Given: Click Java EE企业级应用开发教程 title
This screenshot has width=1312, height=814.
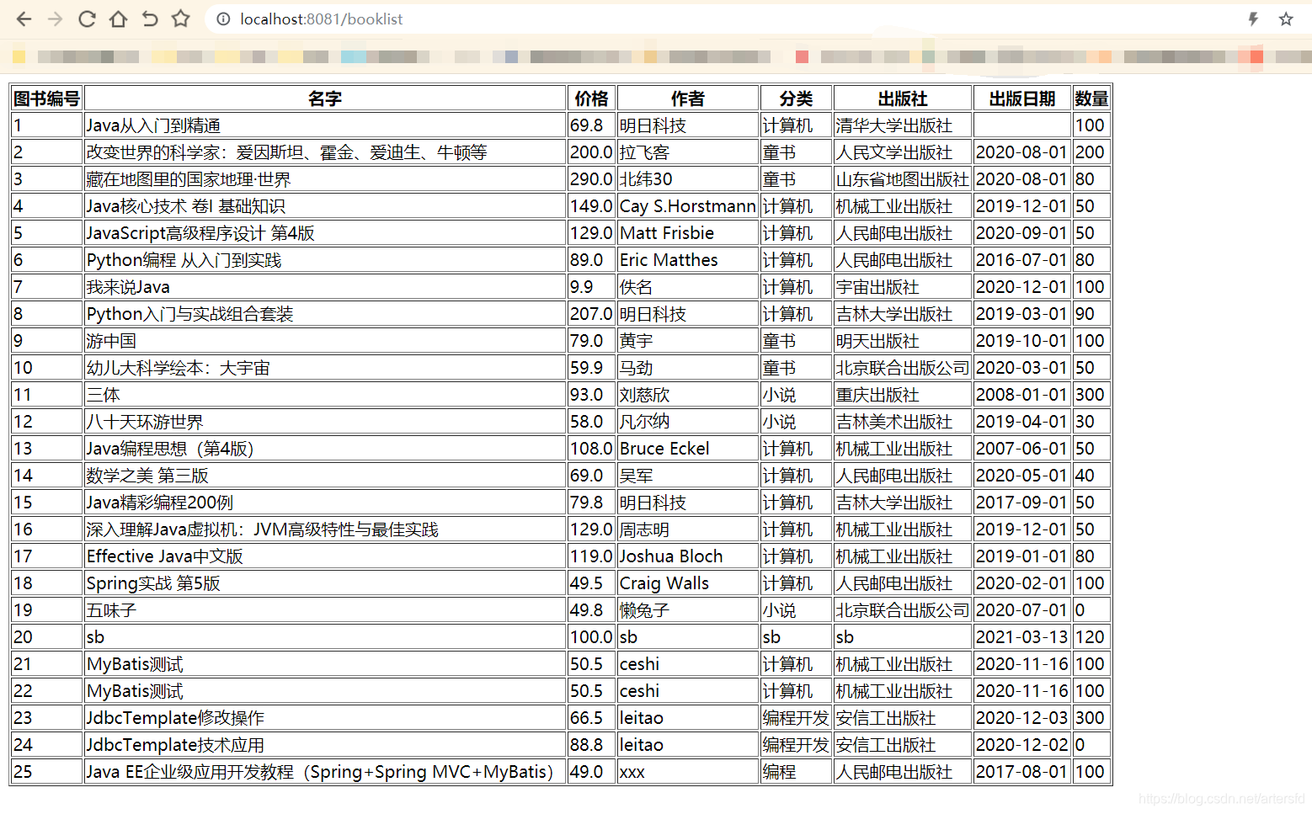Looking at the screenshot, I should [320, 772].
